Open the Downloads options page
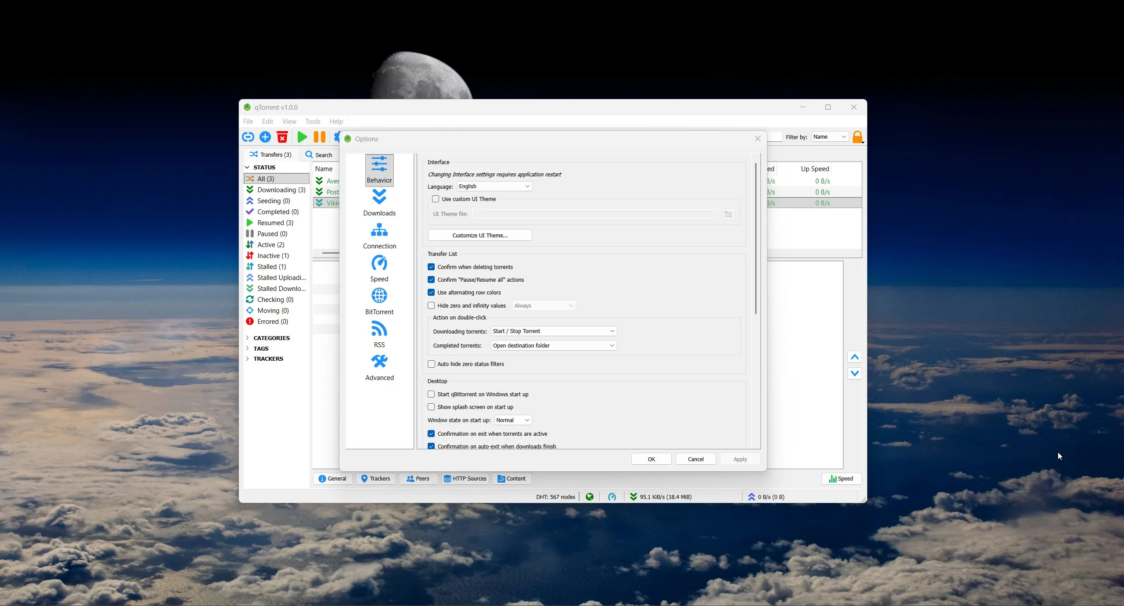Viewport: 1124px width, 606px height. point(379,203)
